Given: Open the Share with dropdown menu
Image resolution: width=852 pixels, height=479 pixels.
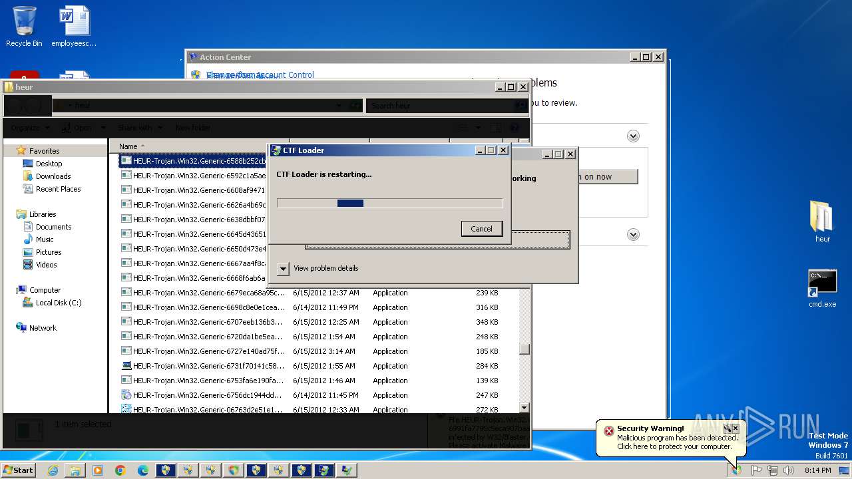Looking at the screenshot, I should [x=140, y=128].
